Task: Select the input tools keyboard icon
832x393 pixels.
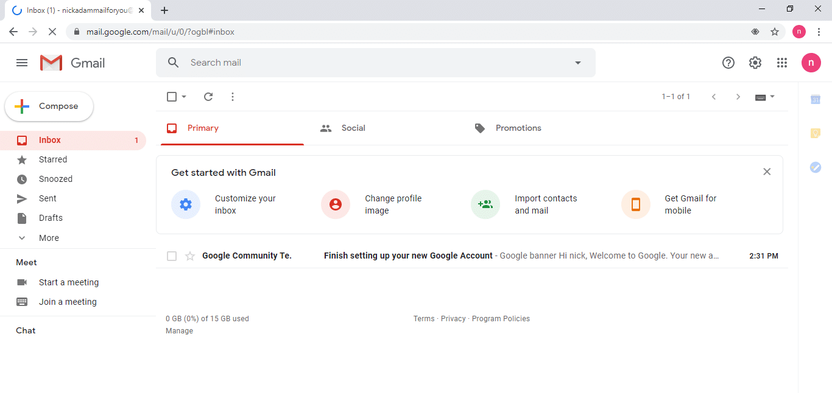Action: click(x=760, y=97)
